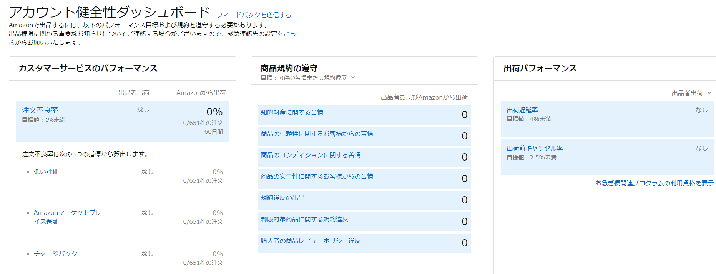The image size is (716, 274).
Task: Open 商品のコンディションに関する苦情 link
Action: coord(311,155)
